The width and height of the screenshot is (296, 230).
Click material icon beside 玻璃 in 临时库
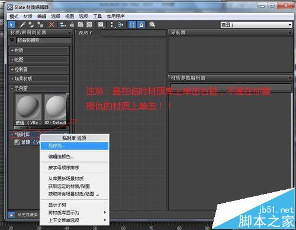[17, 142]
